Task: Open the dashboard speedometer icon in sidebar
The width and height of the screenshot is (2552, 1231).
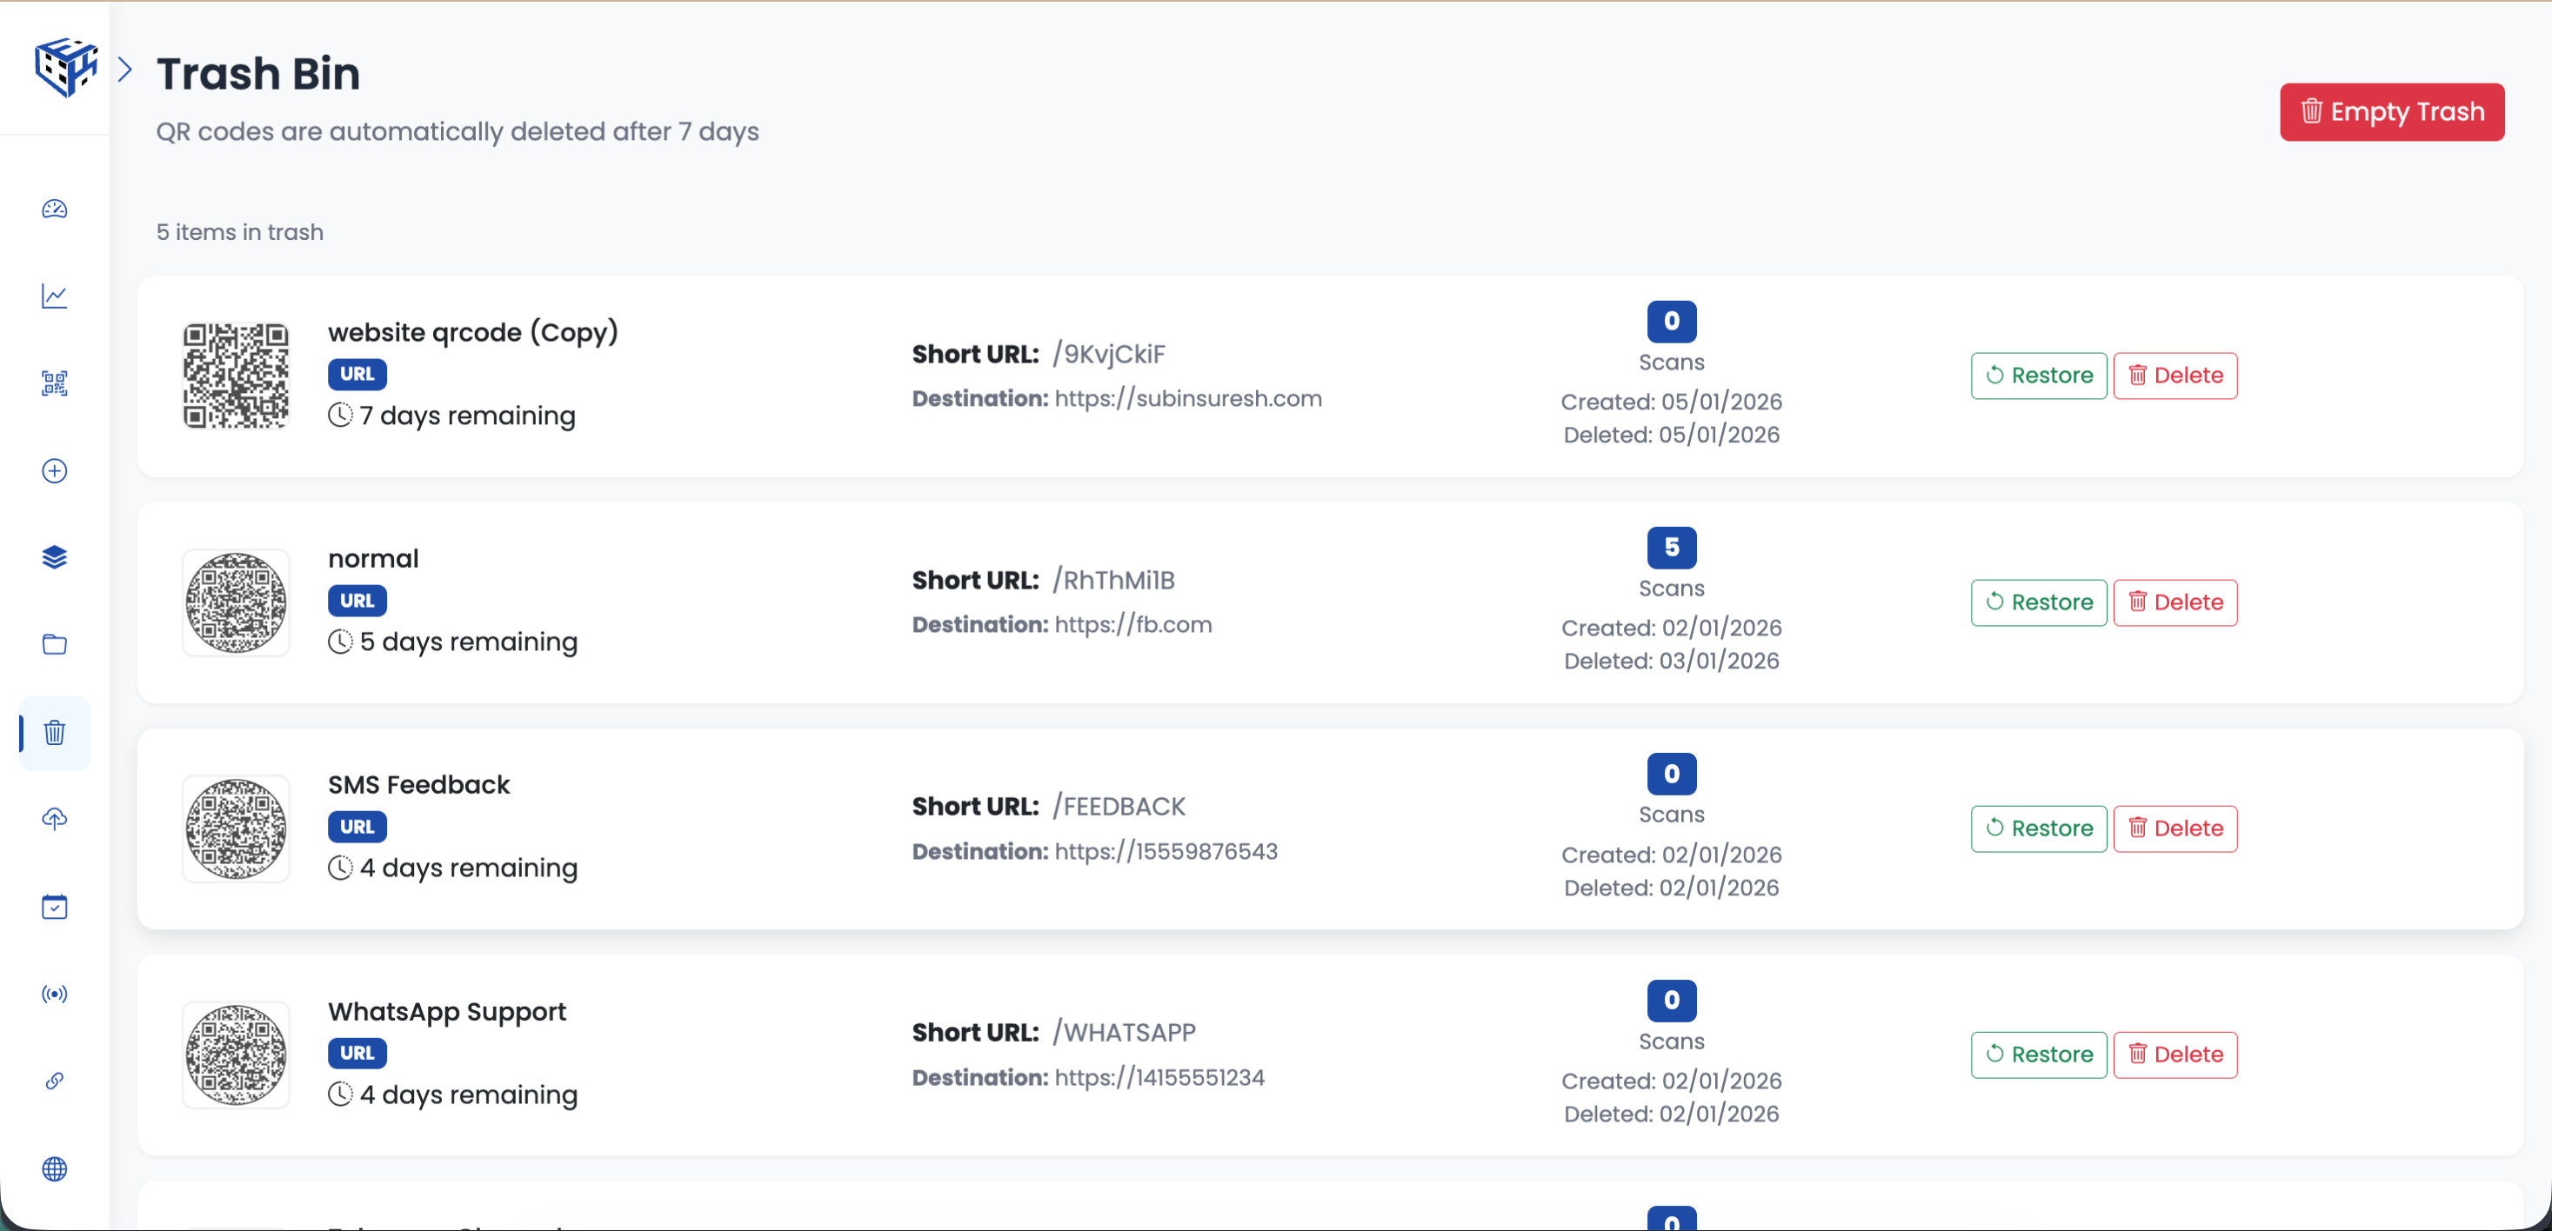Action: pyautogui.click(x=55, y=209)
